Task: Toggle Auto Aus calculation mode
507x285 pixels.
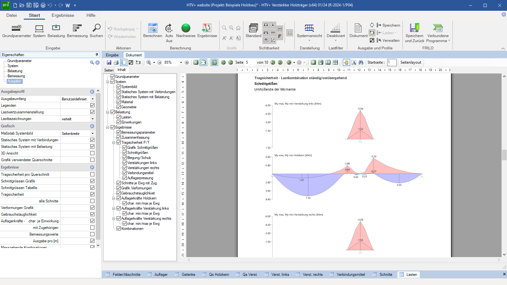Action: [x=169, y=33]
